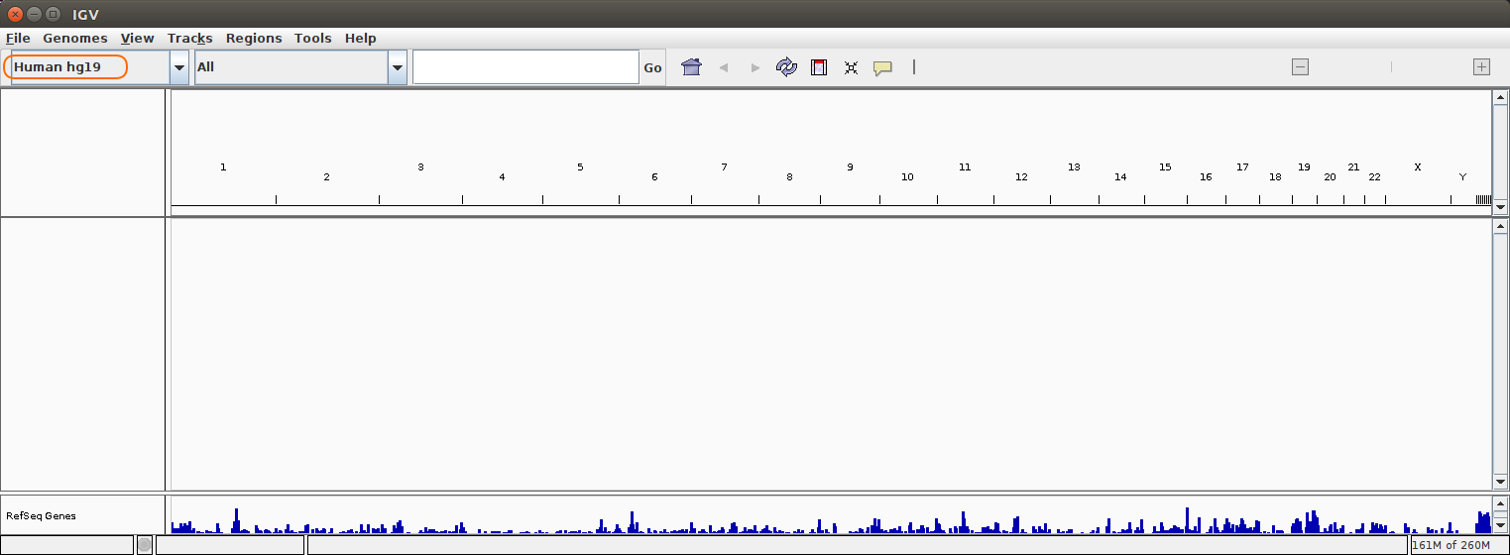Go forward with the right arrow icon

click(x=755, y=67)
